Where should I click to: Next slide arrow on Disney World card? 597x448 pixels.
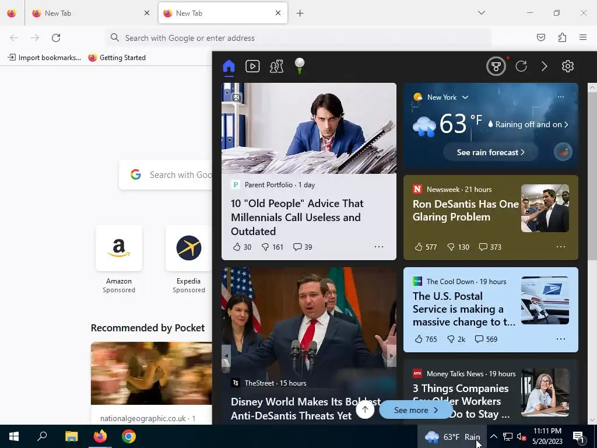[391, 355]
